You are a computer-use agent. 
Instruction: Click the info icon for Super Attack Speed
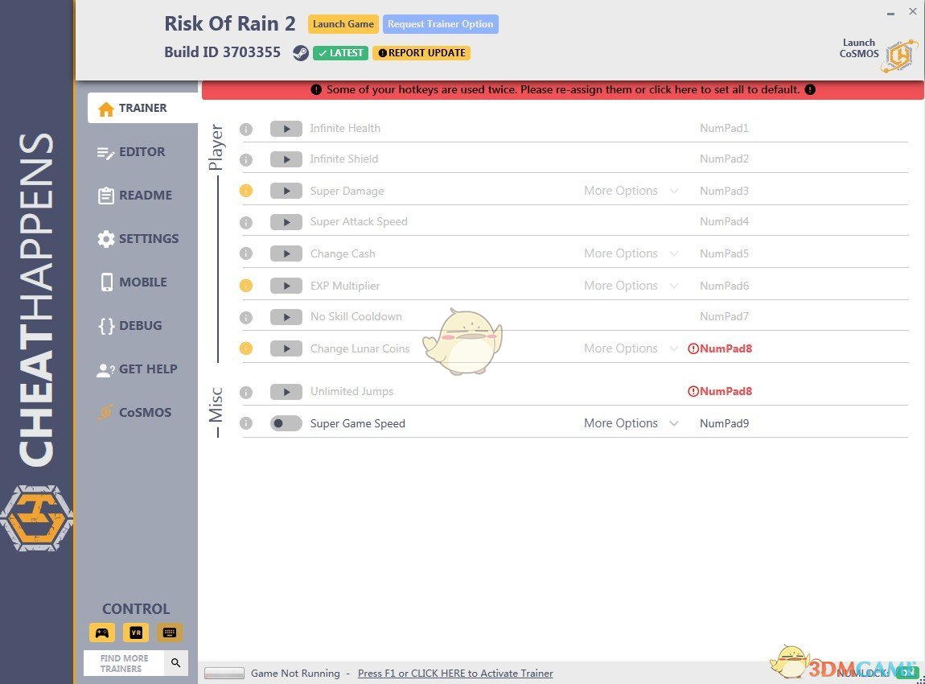tap(246, 222)
